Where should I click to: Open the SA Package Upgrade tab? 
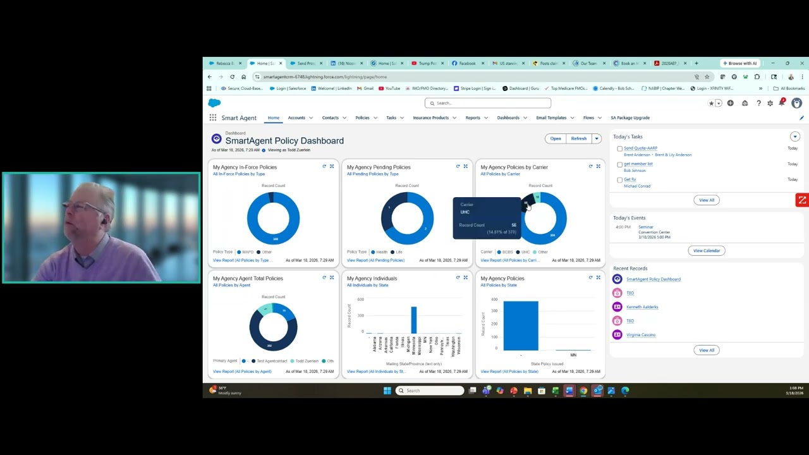[x=630, y=118]
